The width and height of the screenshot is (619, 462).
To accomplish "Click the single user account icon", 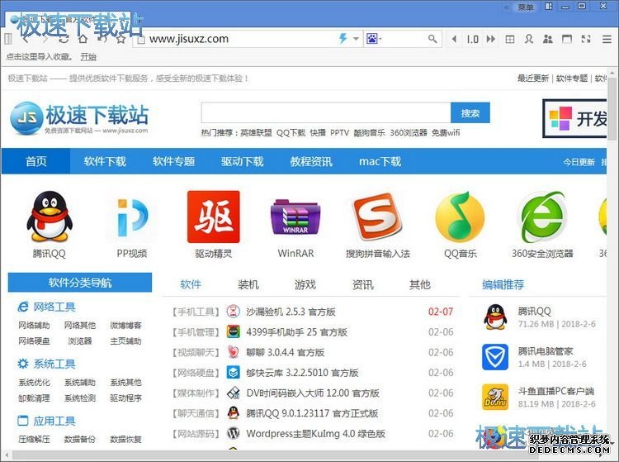I will (528, 39).
